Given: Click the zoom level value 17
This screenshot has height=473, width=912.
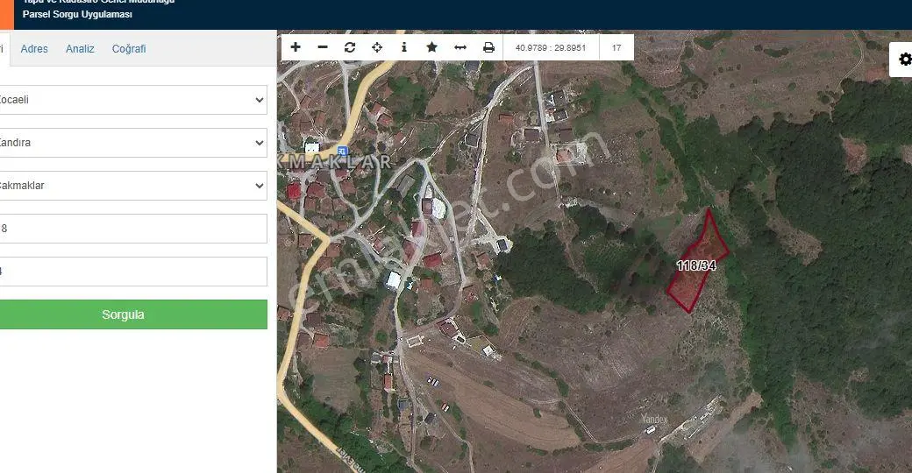Looking at the screenshot, I should tap(616, 47).
